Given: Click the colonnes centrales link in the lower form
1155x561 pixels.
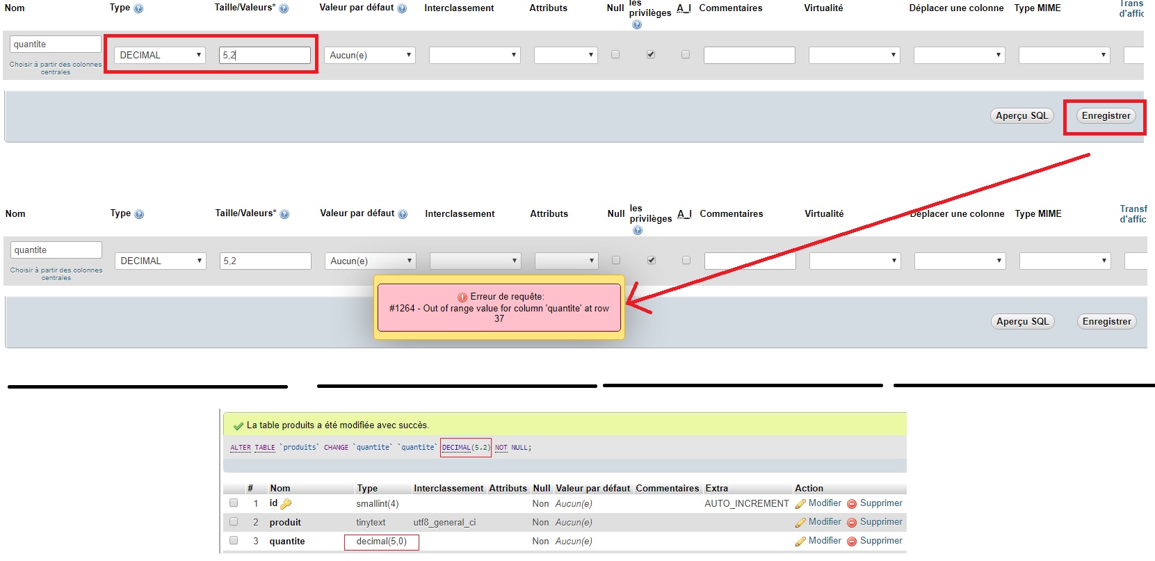Looking at the screenshot, I should (x=56, y=274).
